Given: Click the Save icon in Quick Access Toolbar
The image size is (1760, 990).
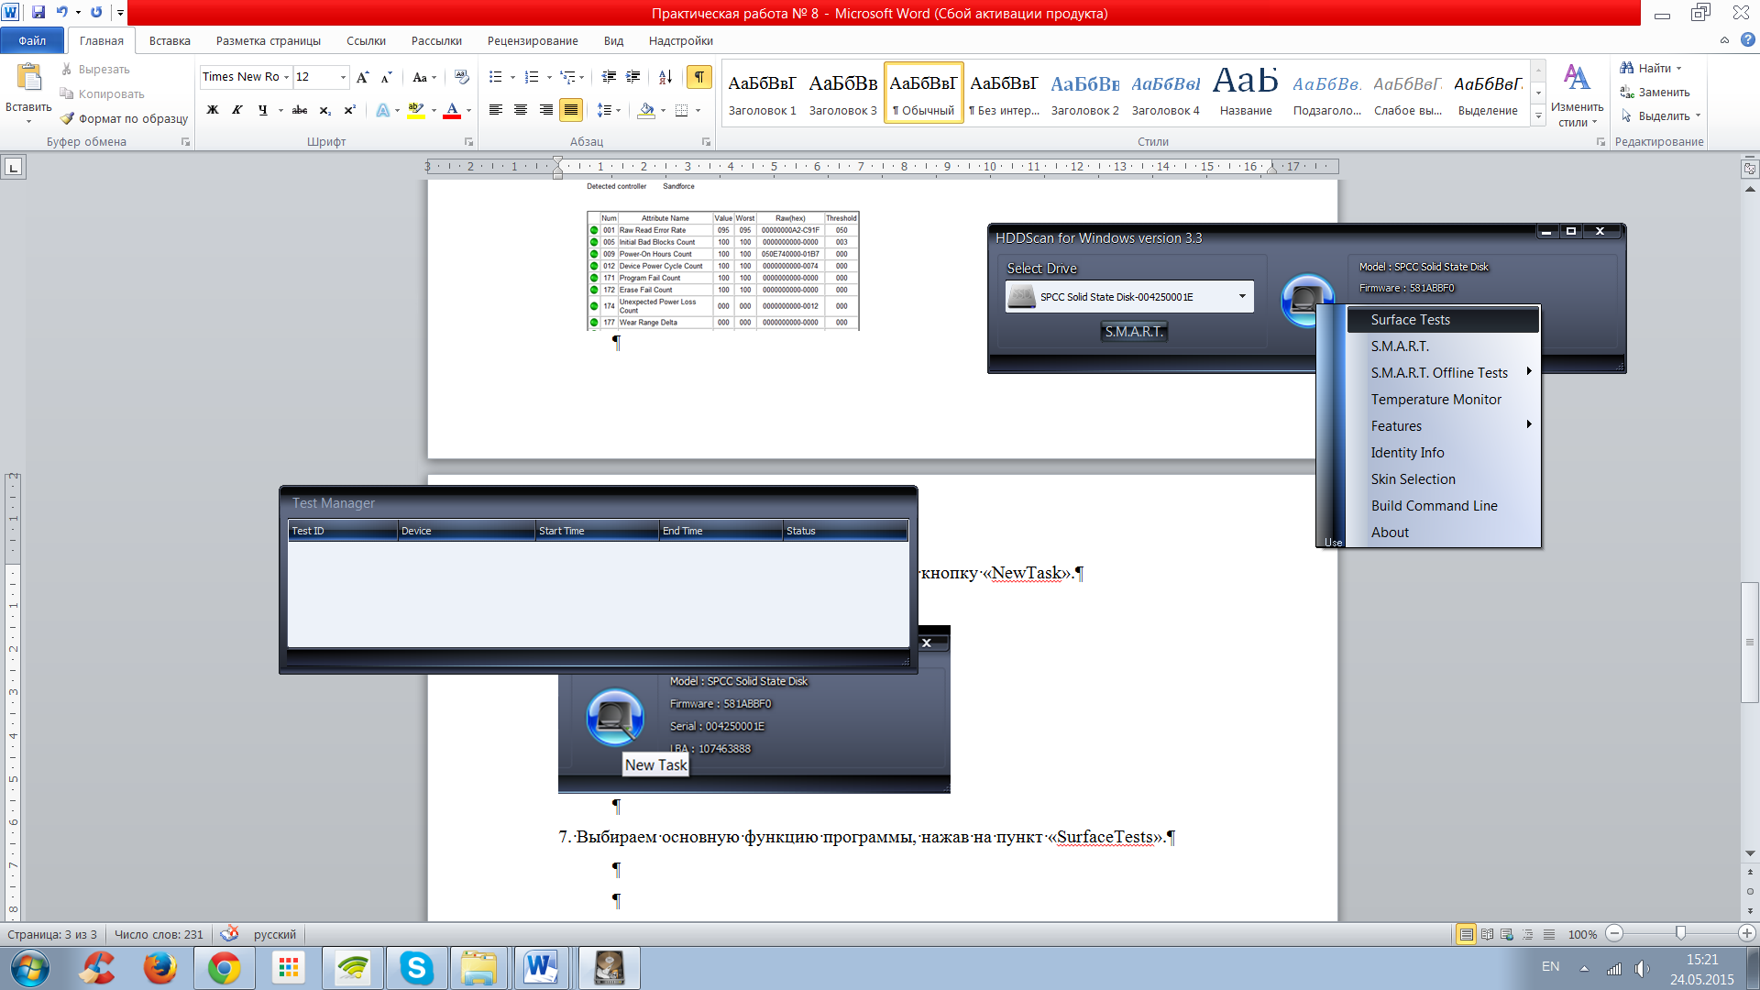Looking at the screenshot, I should pos(38,13).
